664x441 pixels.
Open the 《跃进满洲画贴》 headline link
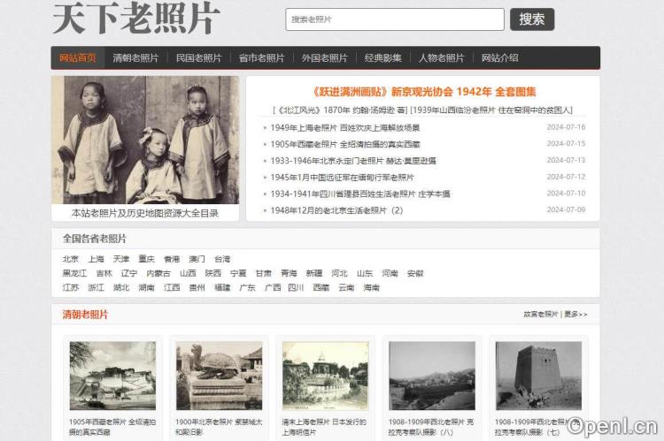point(425,92)
